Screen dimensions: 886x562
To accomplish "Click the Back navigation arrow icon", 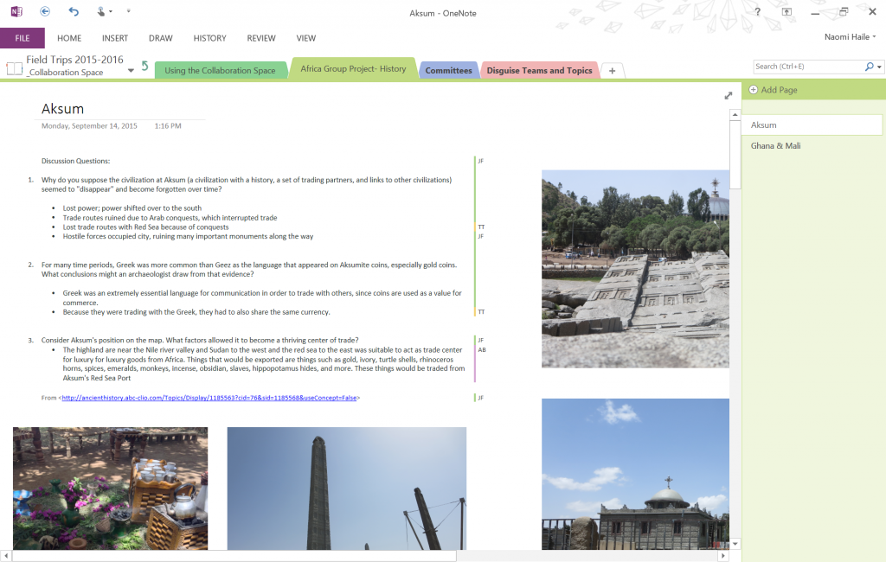I will (x=45, y=12).
